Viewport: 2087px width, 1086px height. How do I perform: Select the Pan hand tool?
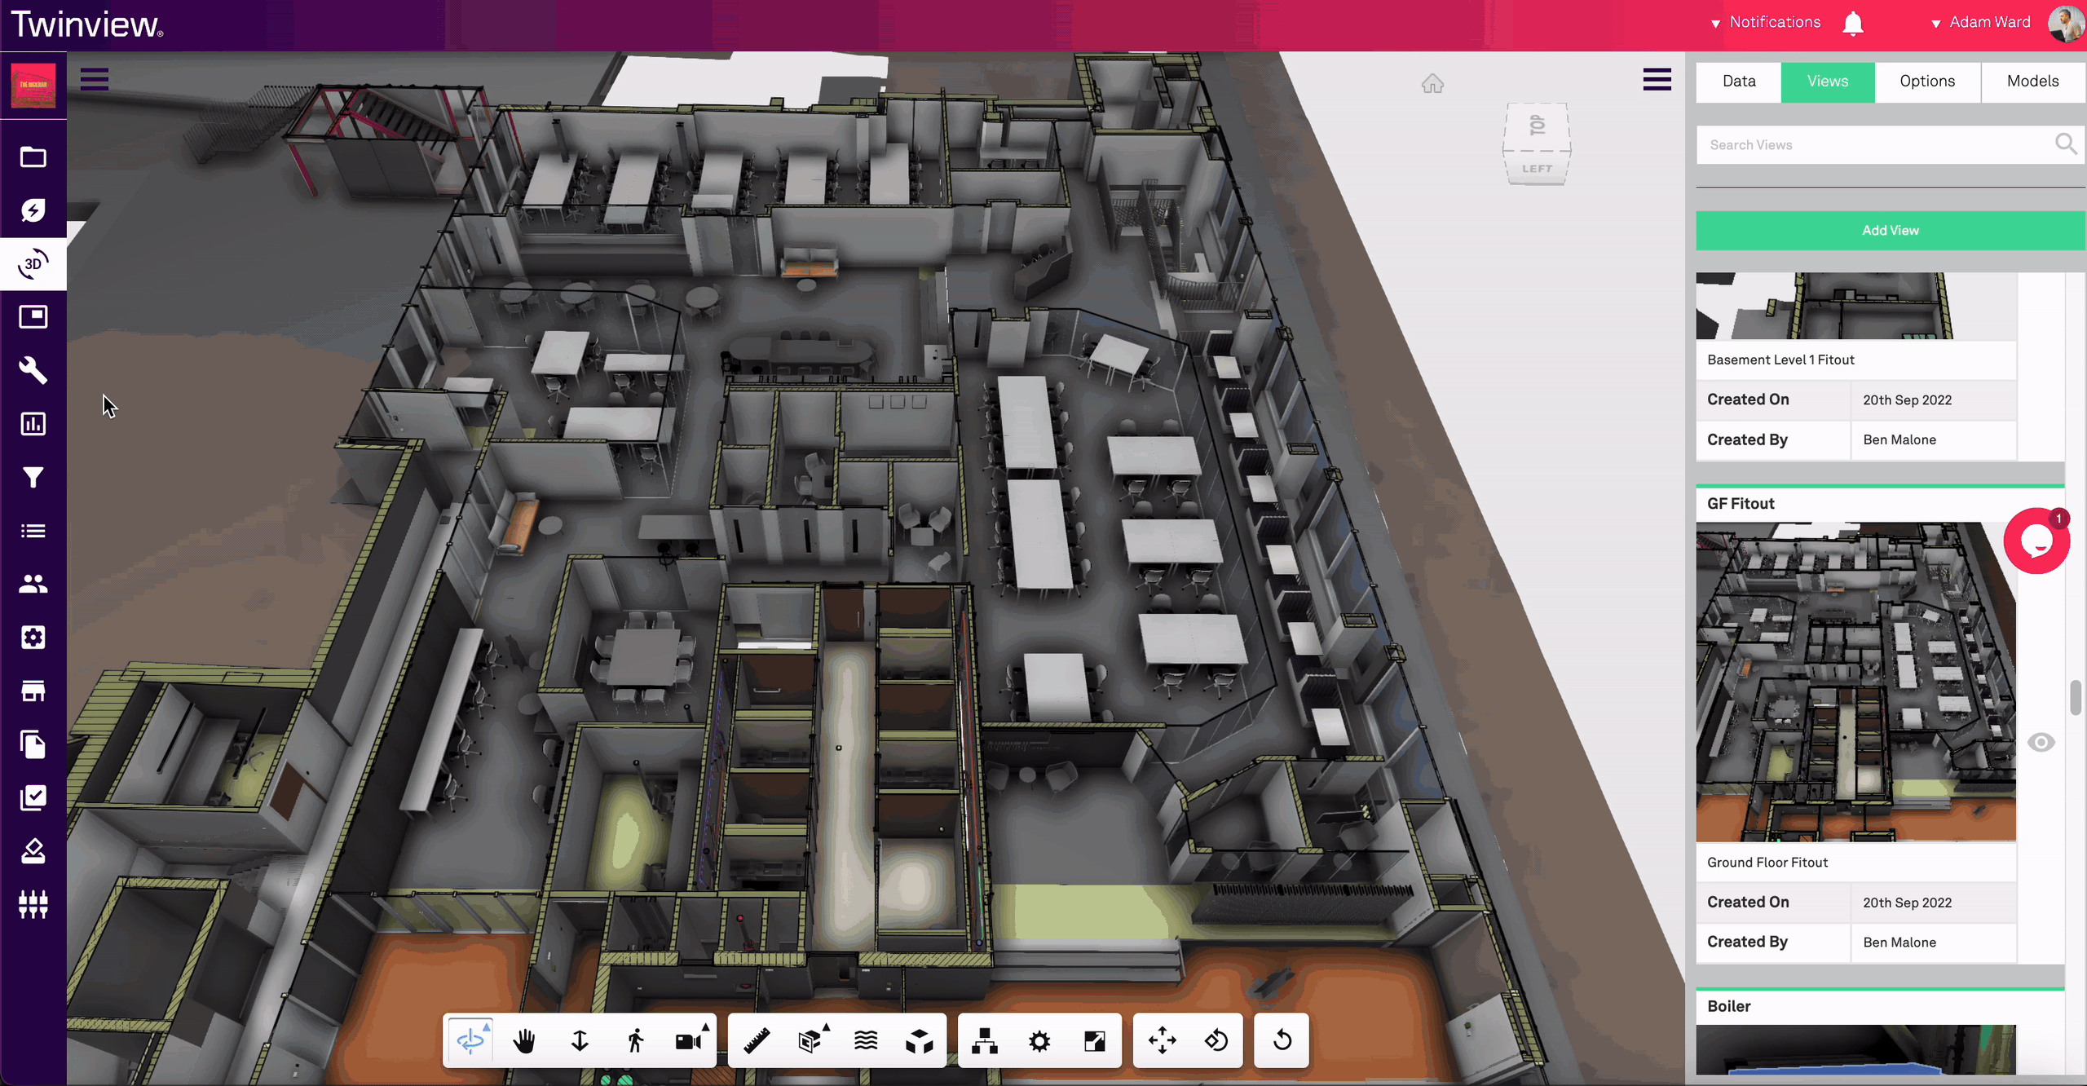[x=524, y=1040]
